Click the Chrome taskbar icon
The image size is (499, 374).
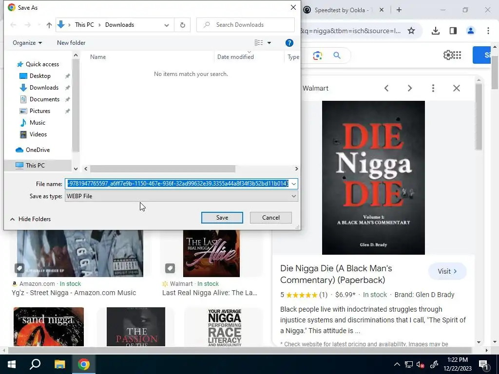click(x=84, y=364)
